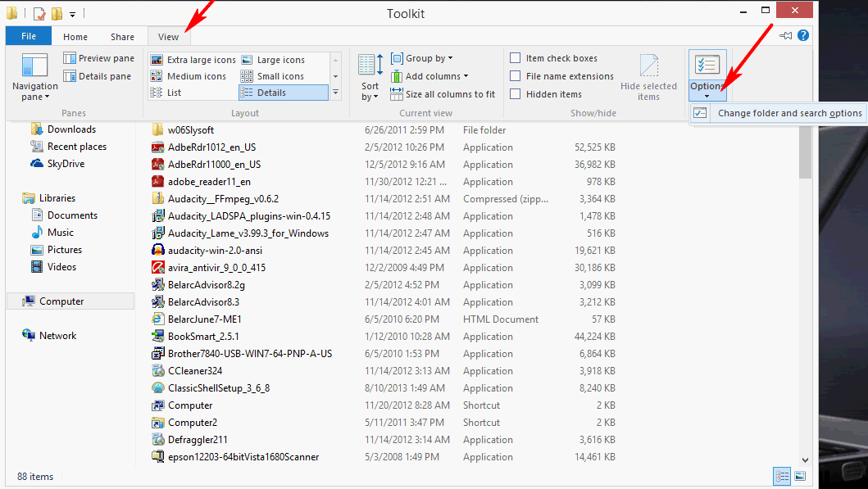The image size is (868, 489).
Task: Select the adobe_reader11_en file icon
Action: 157,182
